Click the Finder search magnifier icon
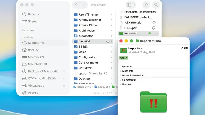The height and width of the screenshot is (115, 205). [x=156, y=5]
